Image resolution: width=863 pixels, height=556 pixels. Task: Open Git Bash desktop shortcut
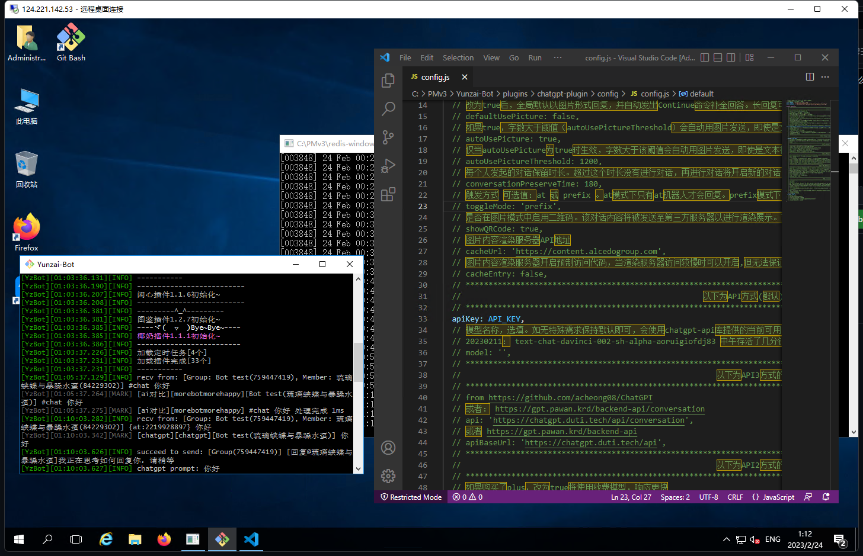[x=71, y=43]
